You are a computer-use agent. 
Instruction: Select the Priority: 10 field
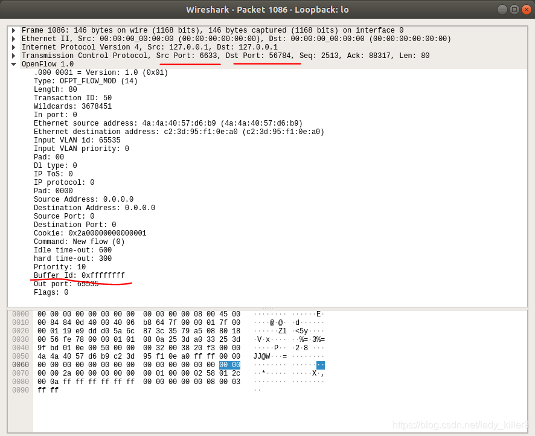pos(60,267)
